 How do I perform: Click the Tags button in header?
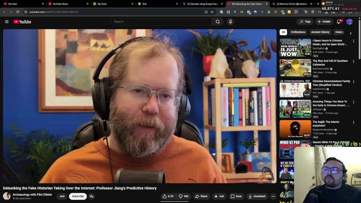305,22
